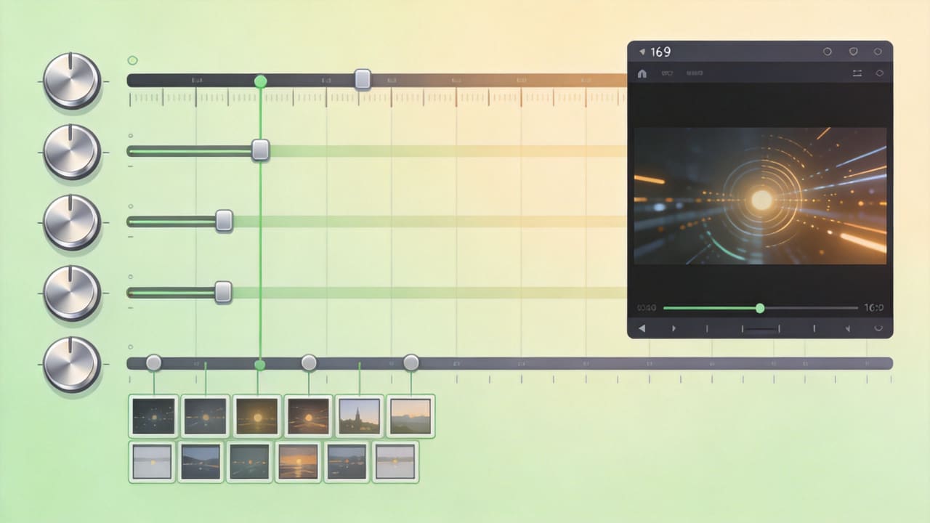The image size is (930, 523).
Task: Click the range bar in preview playback controls
Action: [x=760, y=329]
